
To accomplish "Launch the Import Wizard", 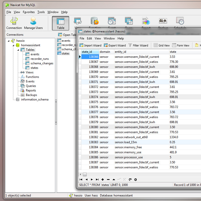I will [90, 45].
